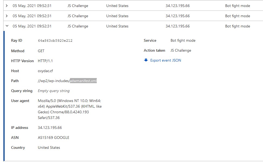Click the AS15169 GOOGLE ASN value

54,138
